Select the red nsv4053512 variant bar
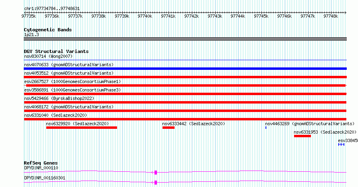 (x=185, y=77)
